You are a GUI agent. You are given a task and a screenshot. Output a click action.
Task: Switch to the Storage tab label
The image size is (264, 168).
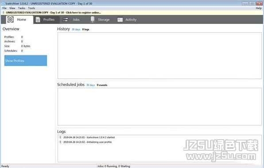tap(104, 20)
